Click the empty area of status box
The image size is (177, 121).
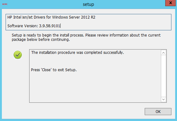click(x=95, y=87)
